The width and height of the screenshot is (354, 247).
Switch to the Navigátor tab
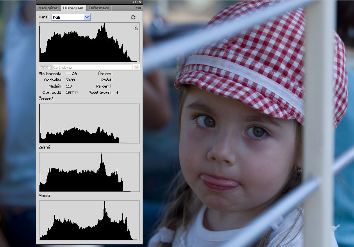tap(48, 8)
